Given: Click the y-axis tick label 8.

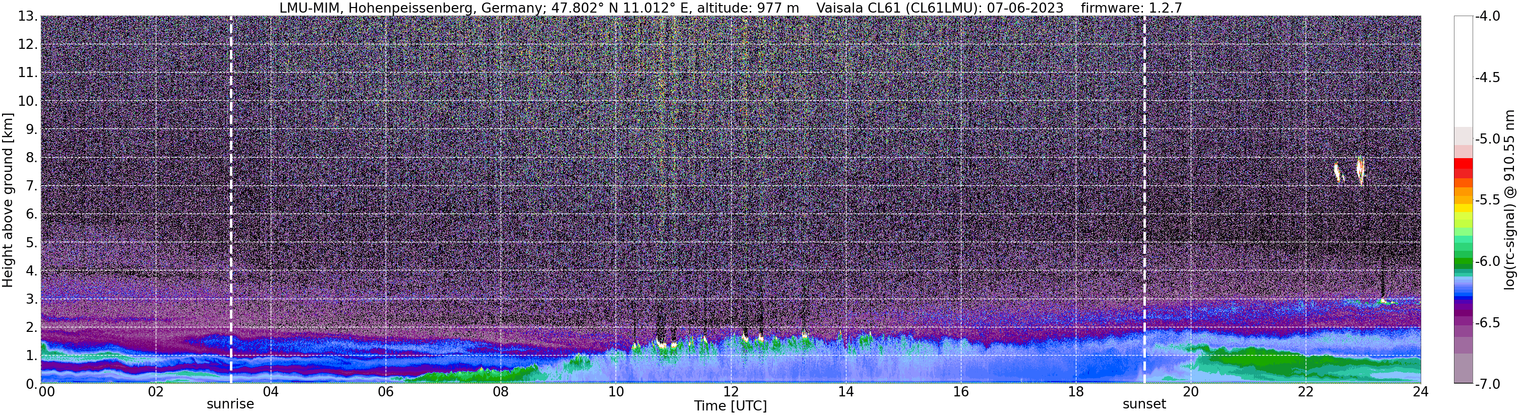Looking at the screenshot, I should click(x=31, y=158).
